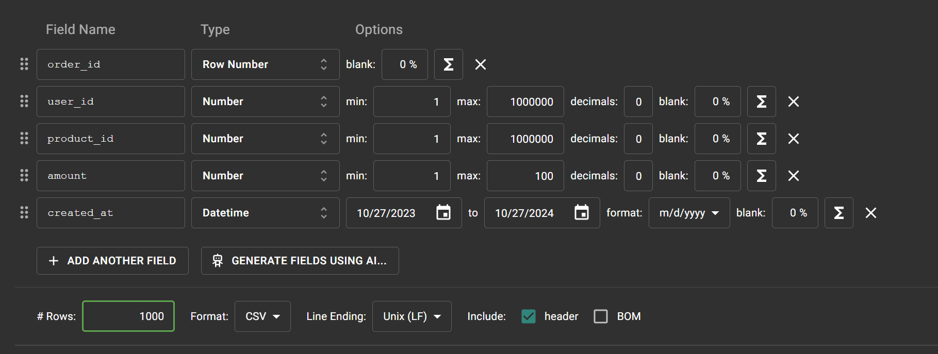Edit max value 1000000 for user_id
Viewport: 938px width, 354px height.
[525, 102]
